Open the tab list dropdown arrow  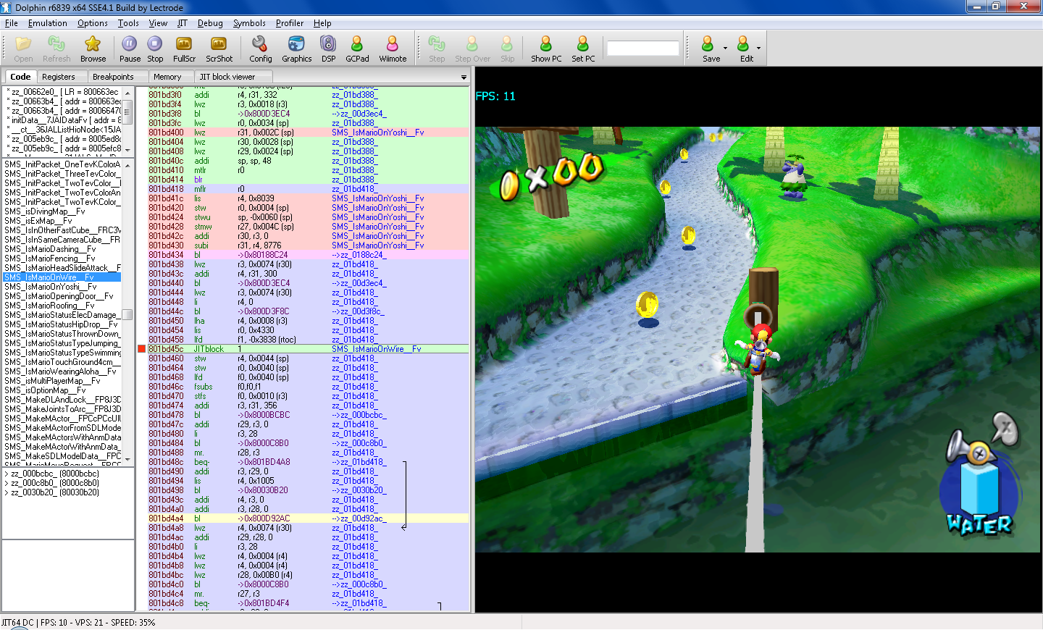click(x=464, y=77)
